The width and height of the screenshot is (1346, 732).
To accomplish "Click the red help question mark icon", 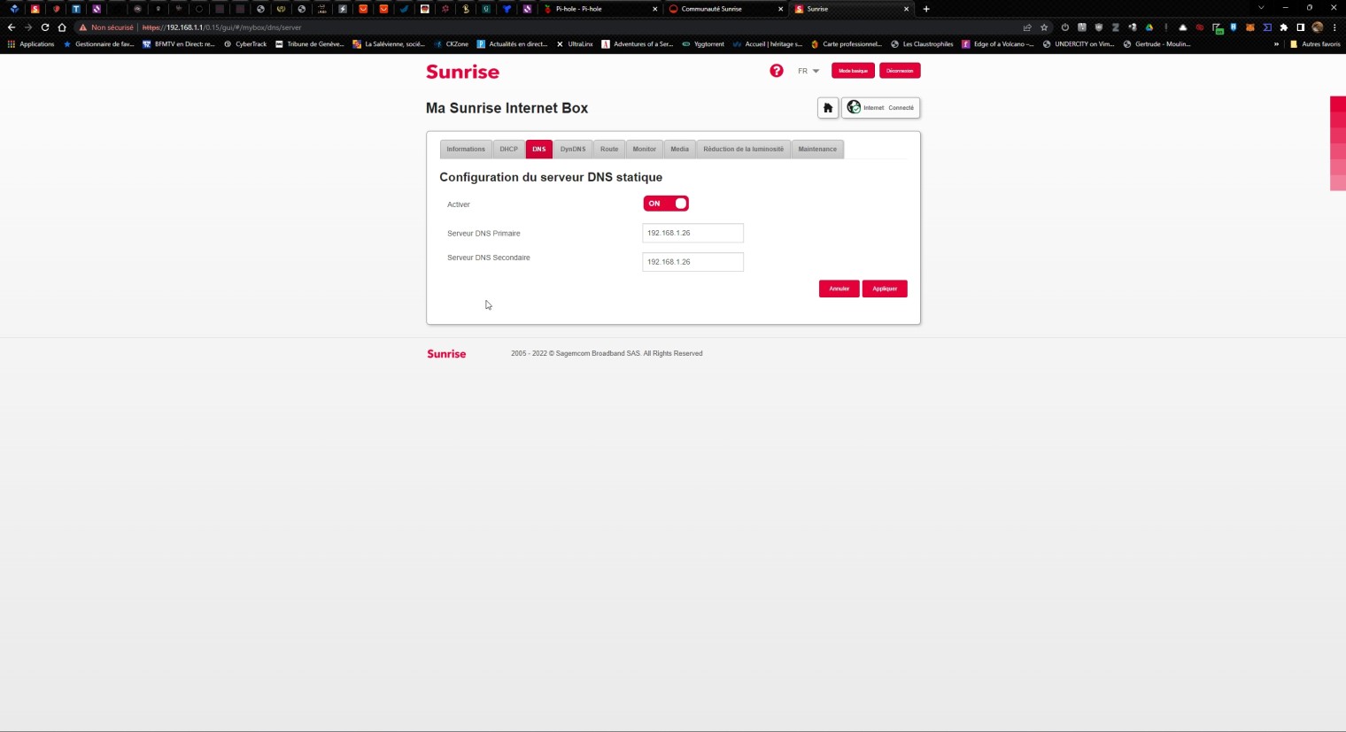I will (777, 71).
